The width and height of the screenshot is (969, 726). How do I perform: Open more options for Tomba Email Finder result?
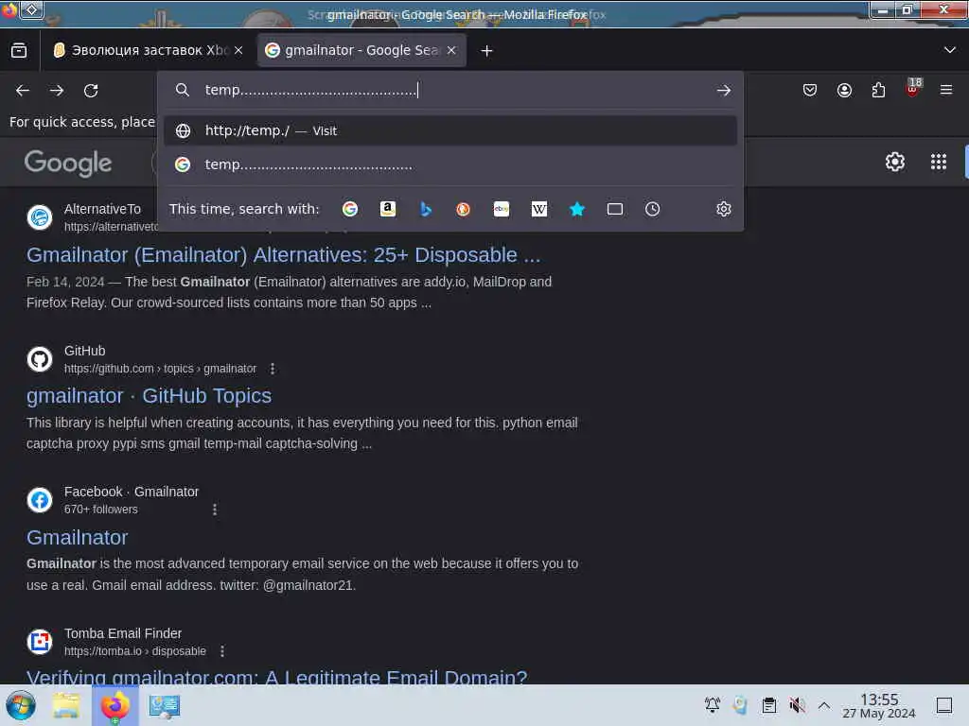[x=222, y=651]
